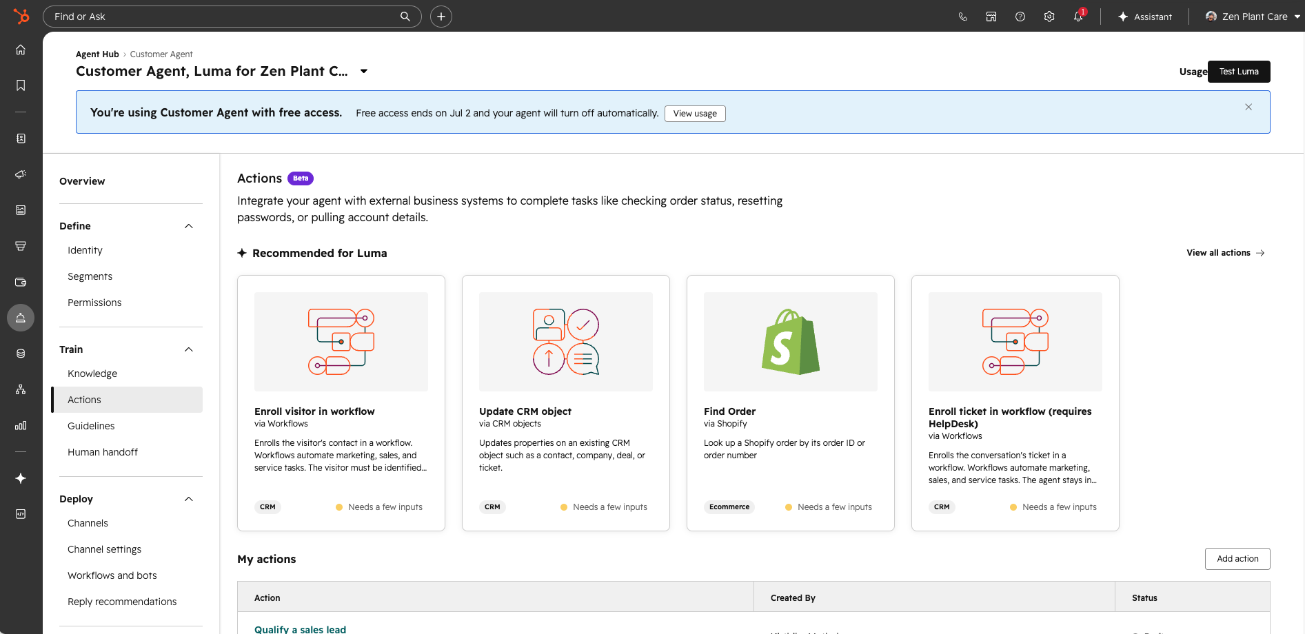Collapse the Deploy section chevron
The image size is (1305, 634).
189,499
